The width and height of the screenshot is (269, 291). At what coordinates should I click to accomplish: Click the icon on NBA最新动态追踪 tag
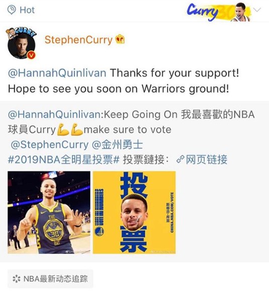tap(17, 279)
